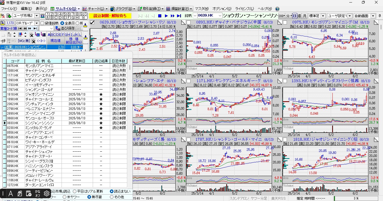
Task: Expand the チャート(C) menu arrow
Action: (x=106, y=9)
